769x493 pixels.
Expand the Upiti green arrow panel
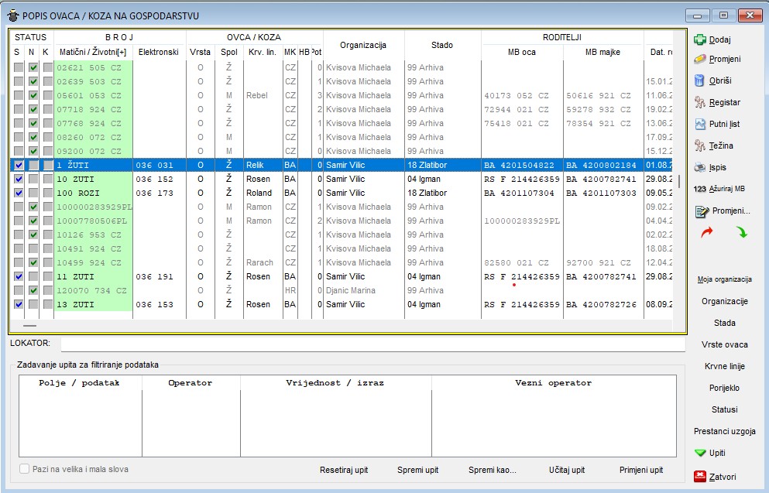point(700,453)
